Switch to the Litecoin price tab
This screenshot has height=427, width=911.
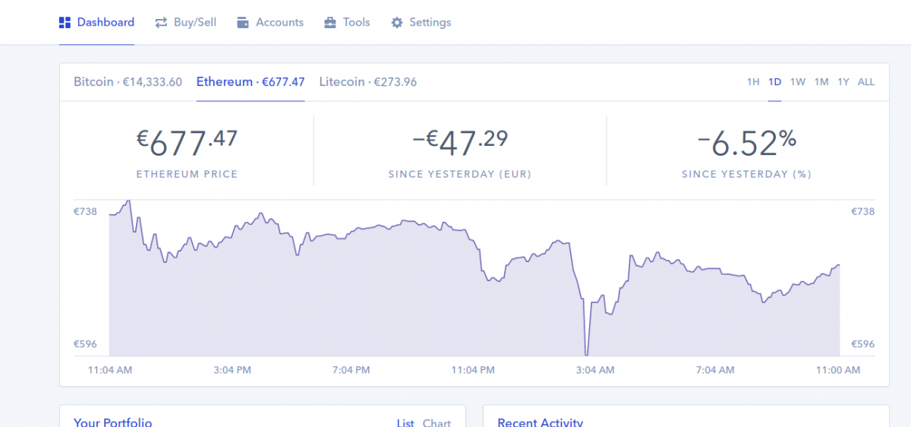pos(367,82)
